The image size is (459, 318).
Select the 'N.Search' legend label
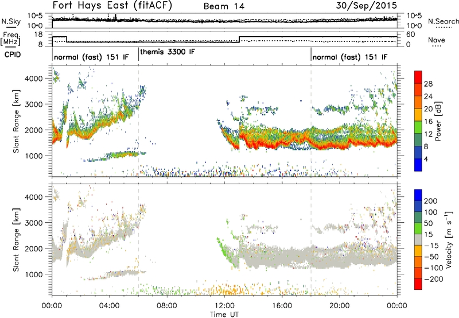click(x=444, y=21)
